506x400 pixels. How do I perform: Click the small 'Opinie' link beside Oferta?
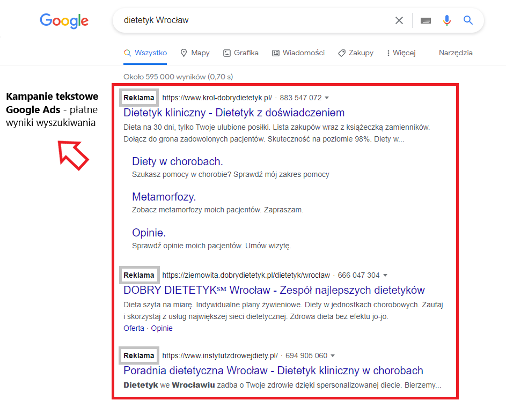(162, 328)
